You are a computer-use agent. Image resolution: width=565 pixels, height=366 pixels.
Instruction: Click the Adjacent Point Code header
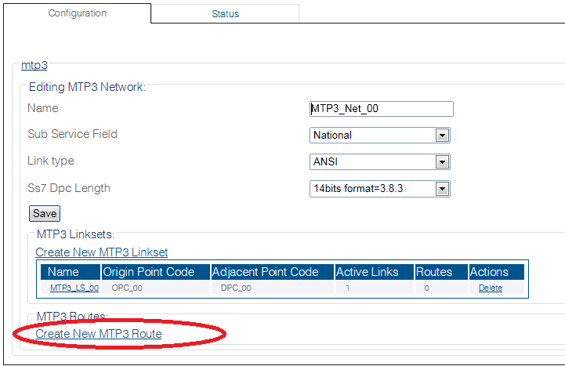coord(273,272)
